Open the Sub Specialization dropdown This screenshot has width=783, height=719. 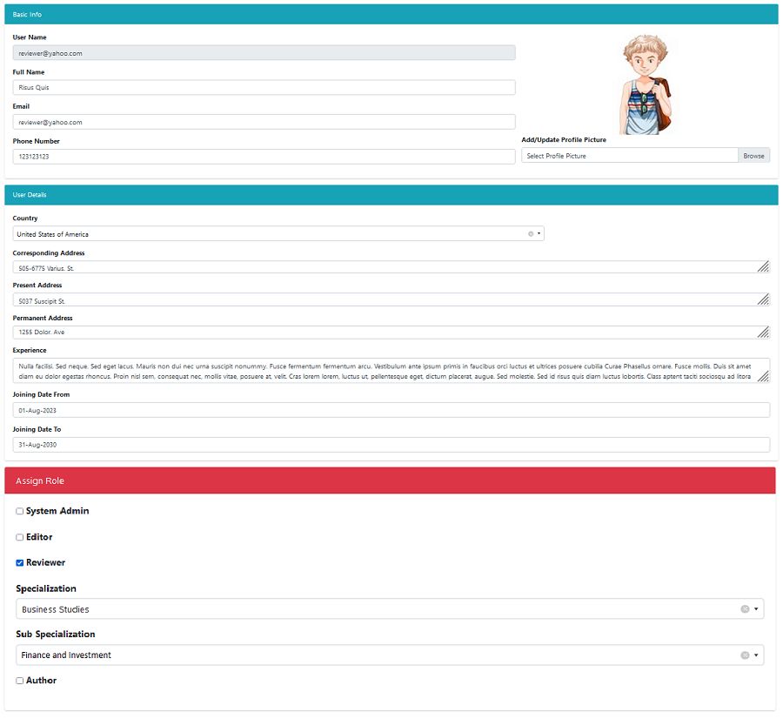click(756, 655)
